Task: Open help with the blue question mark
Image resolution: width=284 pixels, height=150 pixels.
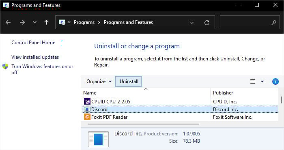Action: 275,81
